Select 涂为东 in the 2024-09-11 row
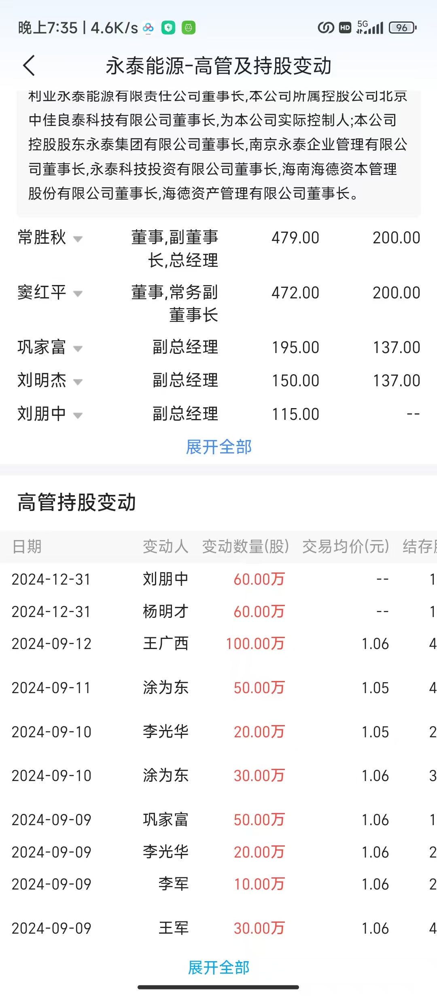The width and height of the screenshot is (437, 996). pyautogui.click(x=165, y=687)
